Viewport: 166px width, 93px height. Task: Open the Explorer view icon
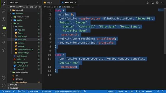click(x=3, y=3)
